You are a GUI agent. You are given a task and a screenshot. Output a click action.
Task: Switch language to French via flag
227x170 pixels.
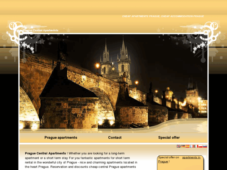(x=192, y=146)
